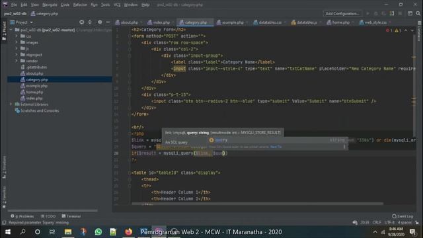Click the CRLF line separator in status bar
Viewport: 423px width, 238px height.
click(377, 223)
